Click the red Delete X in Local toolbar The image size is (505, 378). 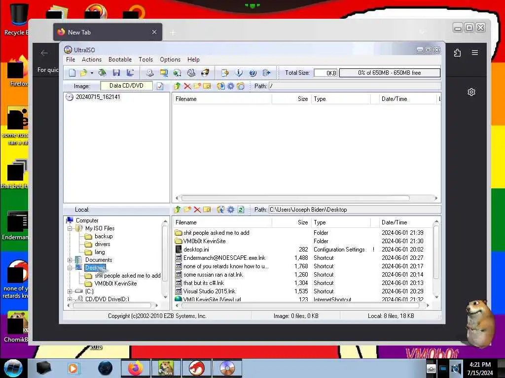coord(197,210)
